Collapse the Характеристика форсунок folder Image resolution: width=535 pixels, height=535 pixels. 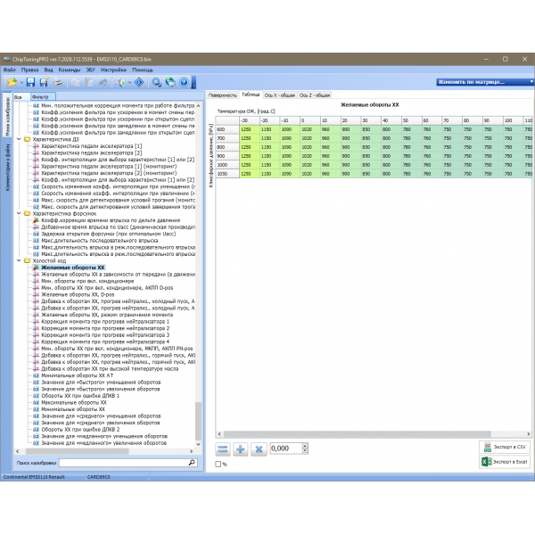pyautogui.click(x=21, y=214)
